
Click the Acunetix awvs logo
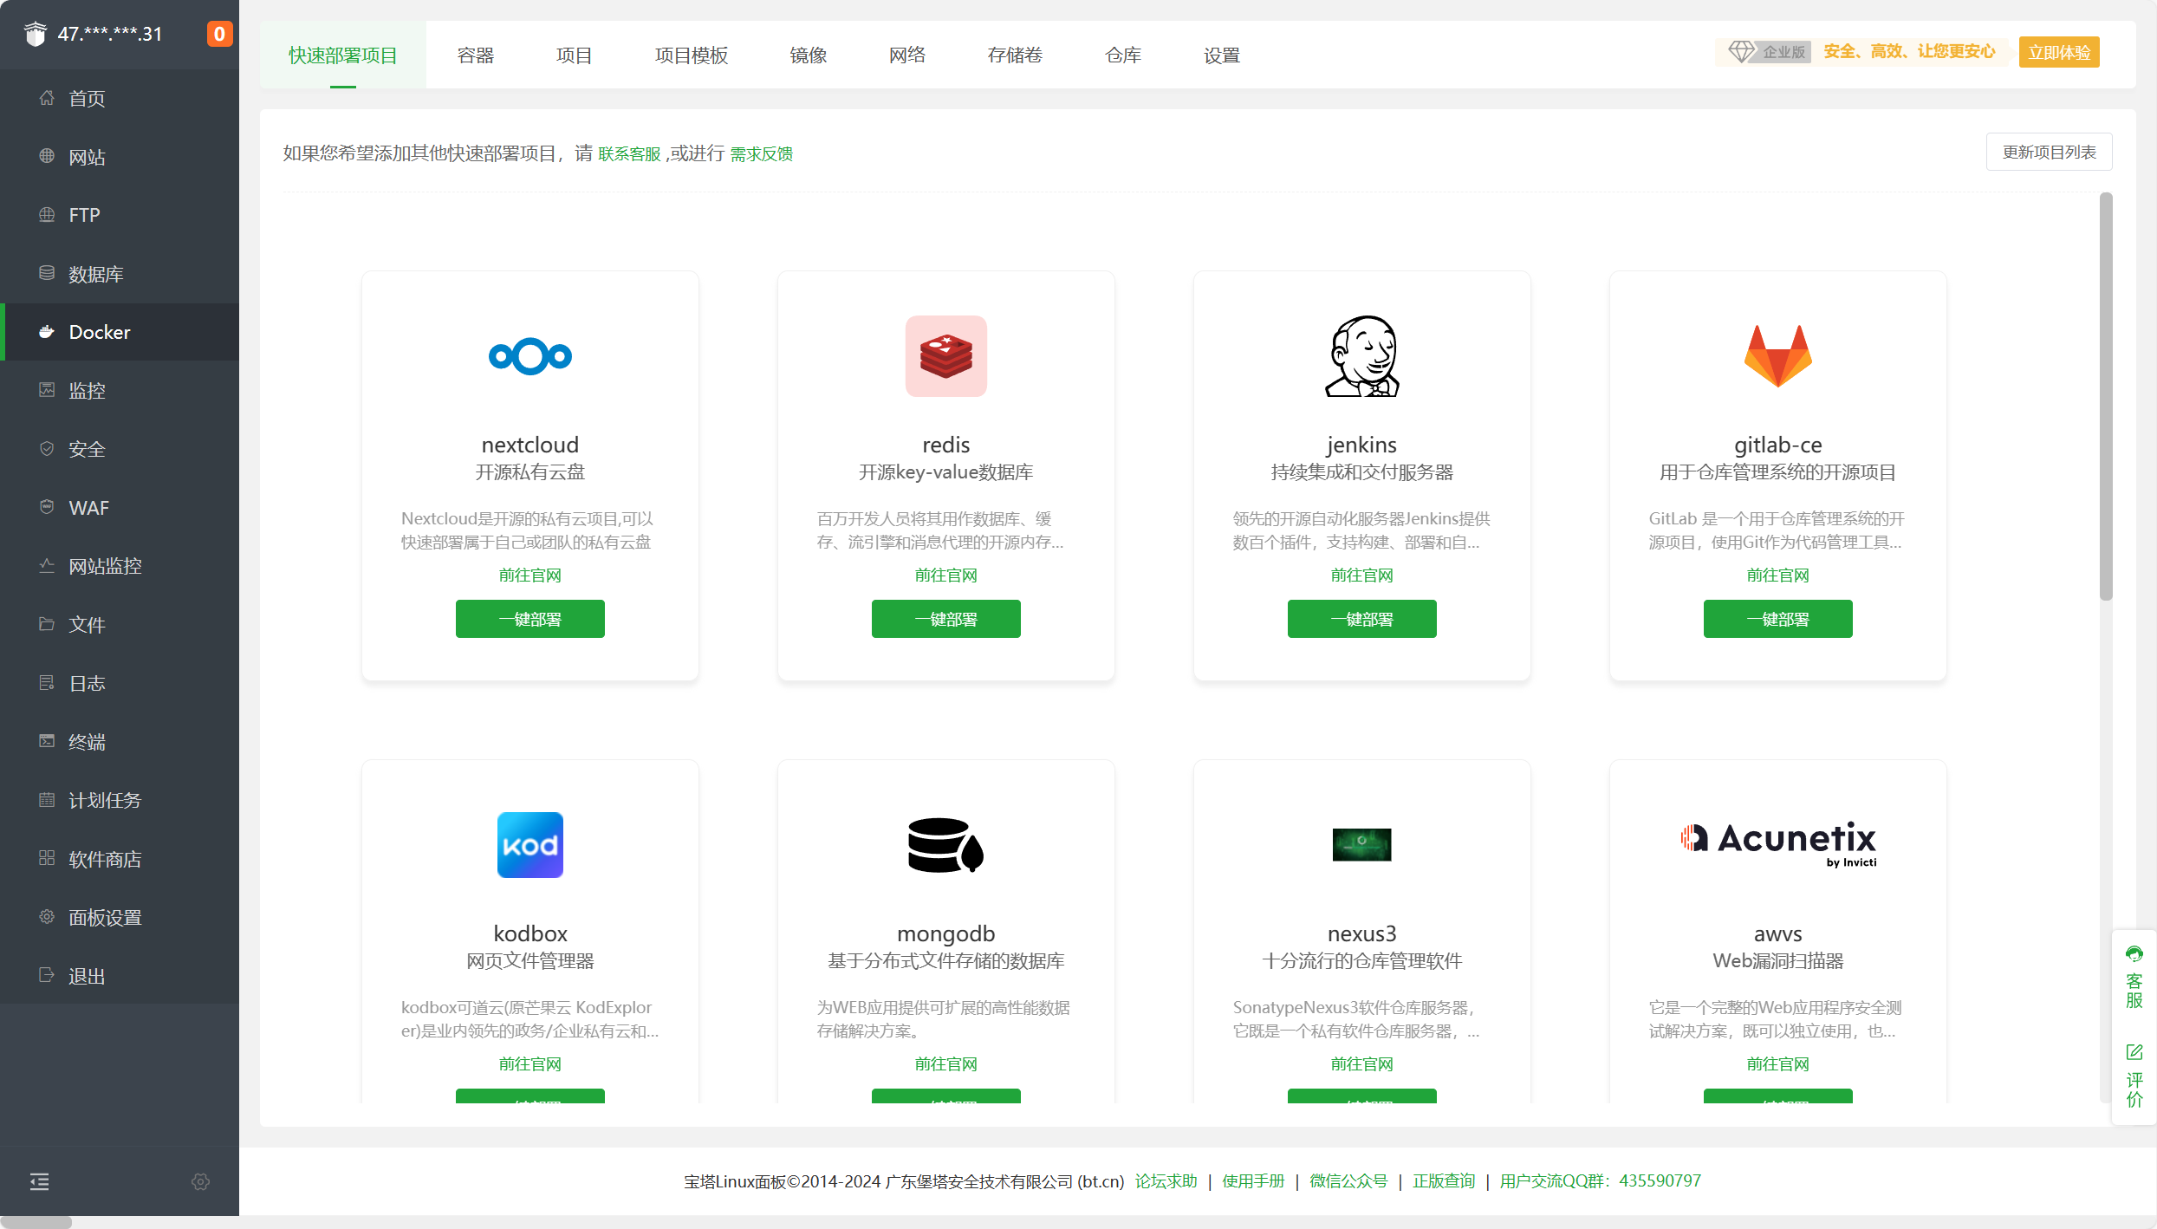click(x=1778, y=844)
